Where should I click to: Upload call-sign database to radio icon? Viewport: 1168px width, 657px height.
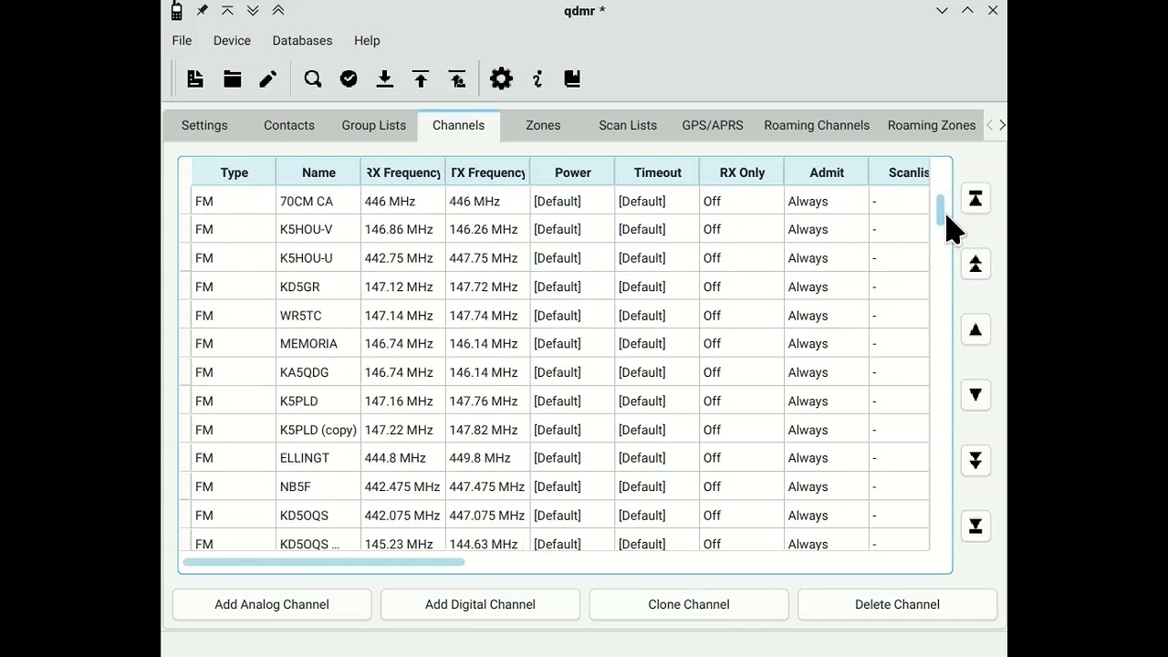tap(458, 79)
